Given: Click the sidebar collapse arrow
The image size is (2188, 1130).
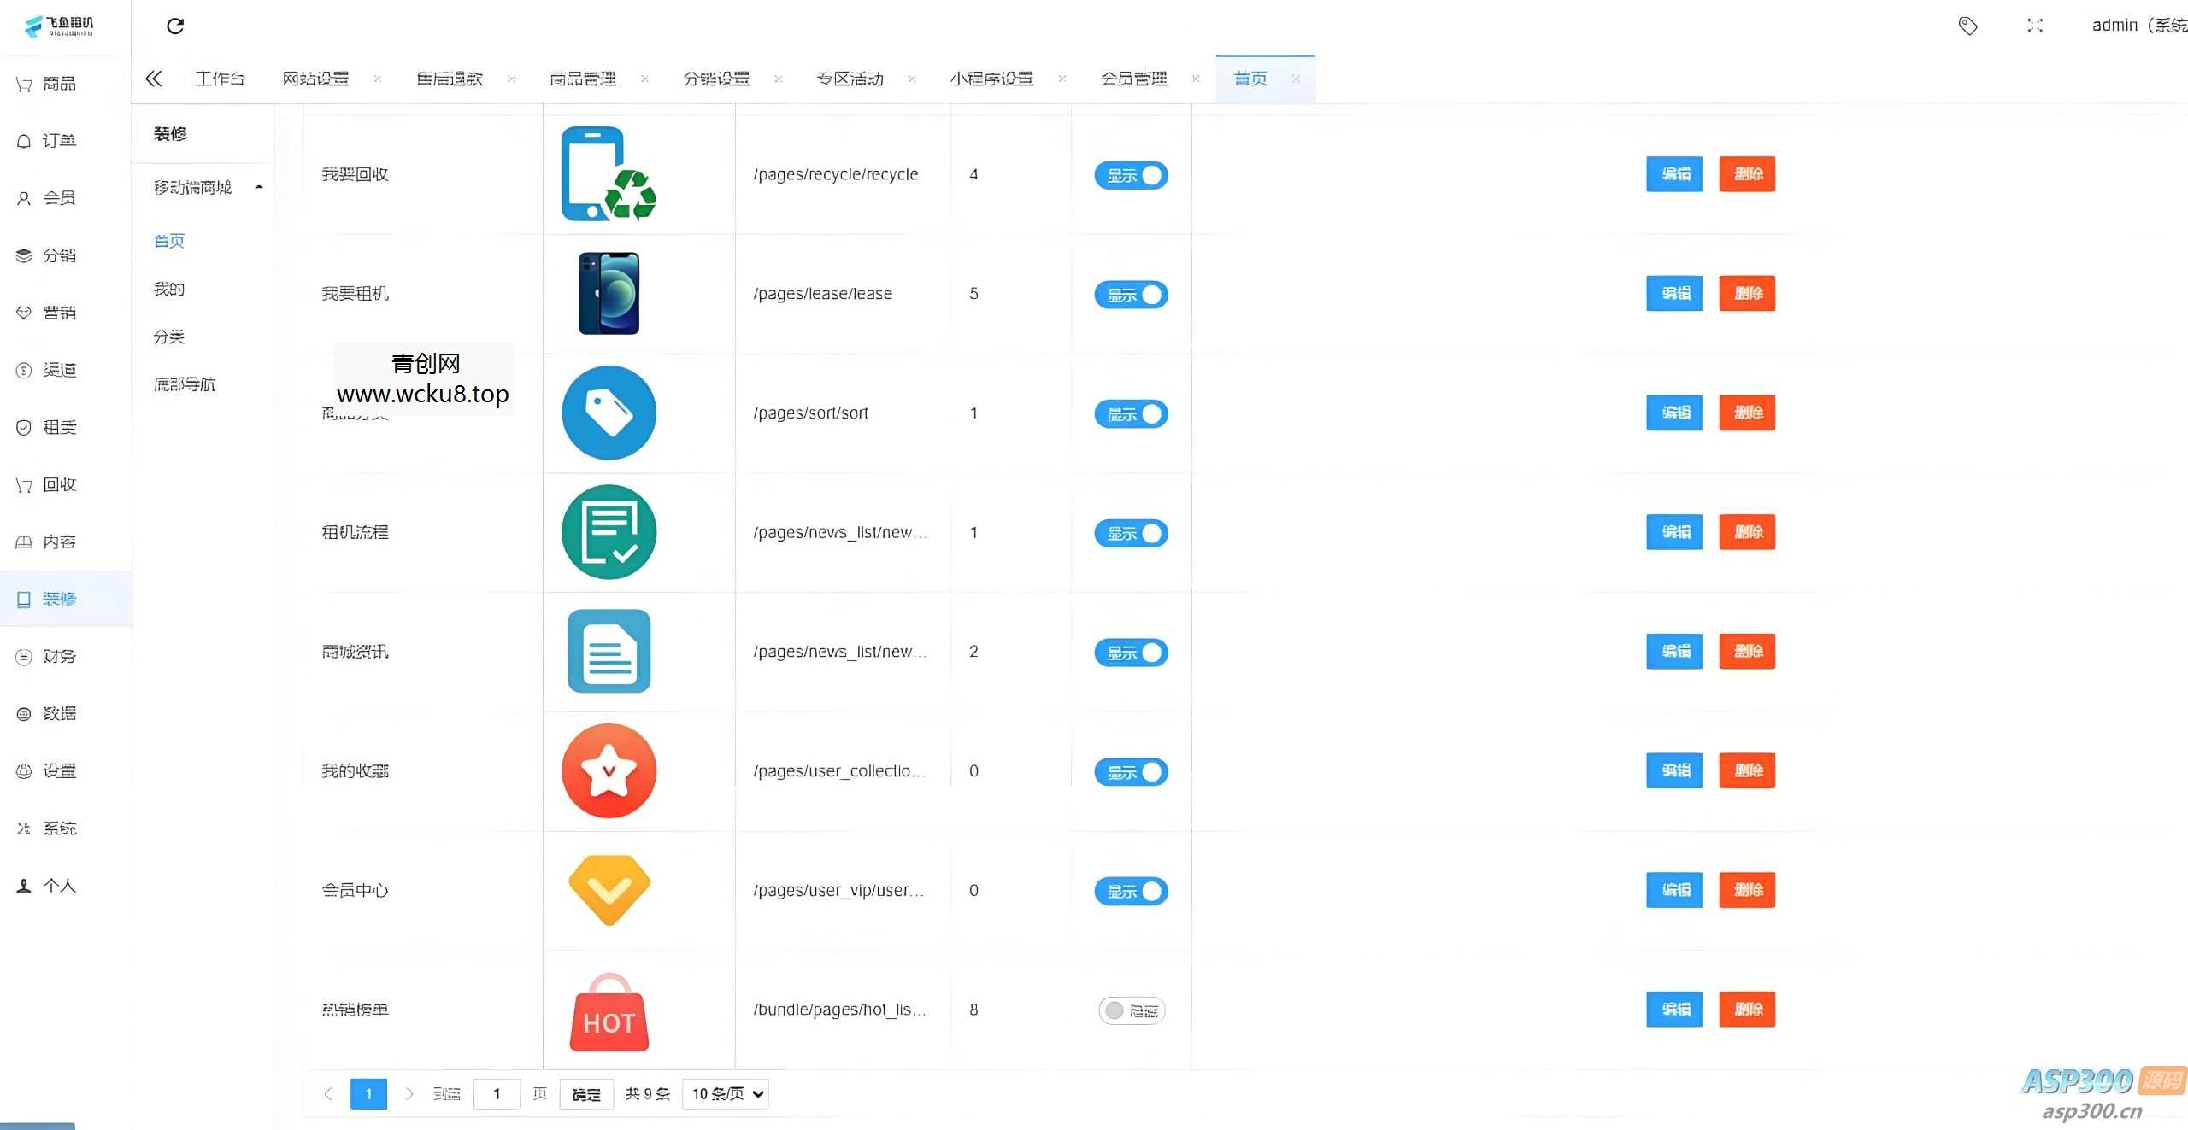Looking at the screenshot, I should tap(154, 78).
